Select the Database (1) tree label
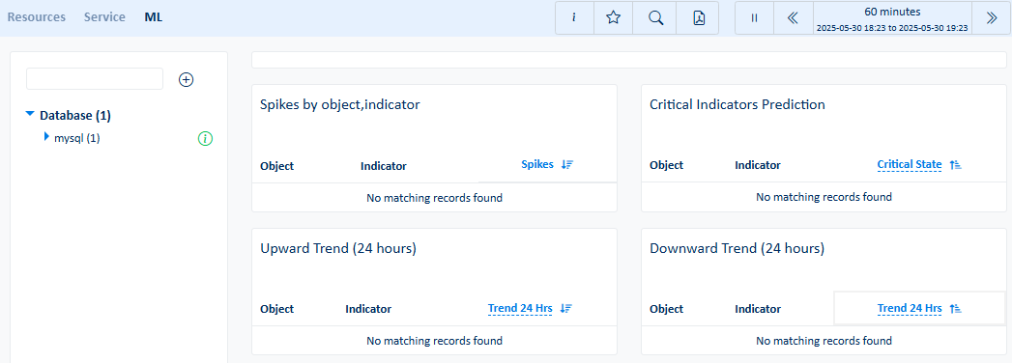1012x363 pixels. point(75,116)
